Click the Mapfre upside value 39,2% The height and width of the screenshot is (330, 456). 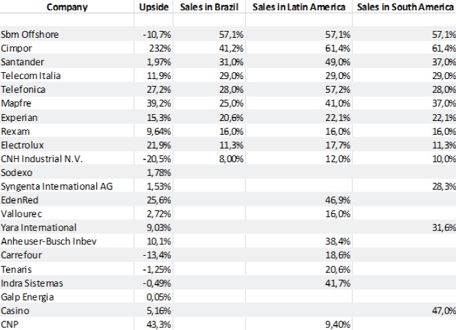pyautogui.click(x=158, y=103)
